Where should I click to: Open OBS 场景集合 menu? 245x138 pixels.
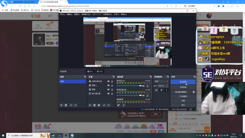point(107,14)
